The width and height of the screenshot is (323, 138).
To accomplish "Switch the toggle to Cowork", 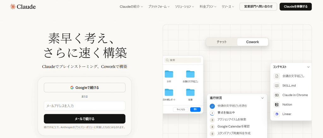I will click(x=252, y=42).
